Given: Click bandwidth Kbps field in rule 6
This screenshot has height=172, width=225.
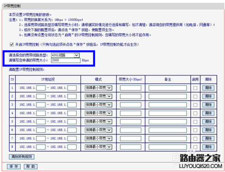Looking at the screenshot, I should 130,130.
